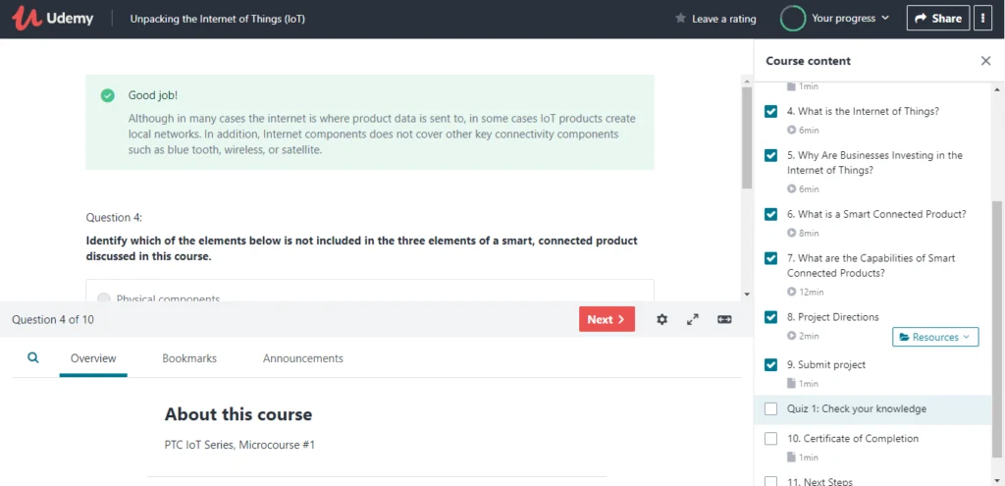This screenshot has width=1005, height=486.
Task: Open the Resources dropdown for Project Directions
Action: tap(935, 337)
